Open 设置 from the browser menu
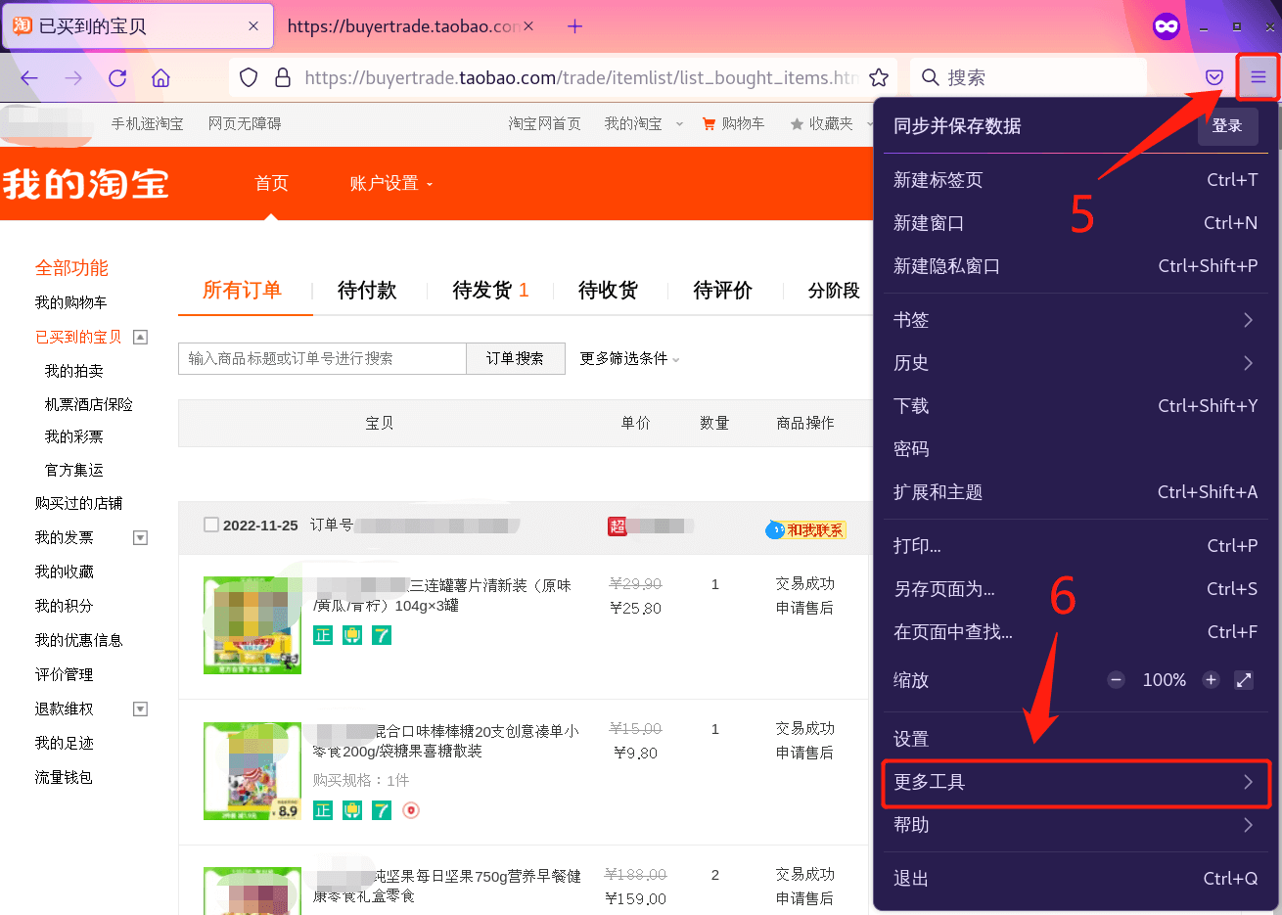This screenshot has height=915, width=1282. [x=1074, y=739]
